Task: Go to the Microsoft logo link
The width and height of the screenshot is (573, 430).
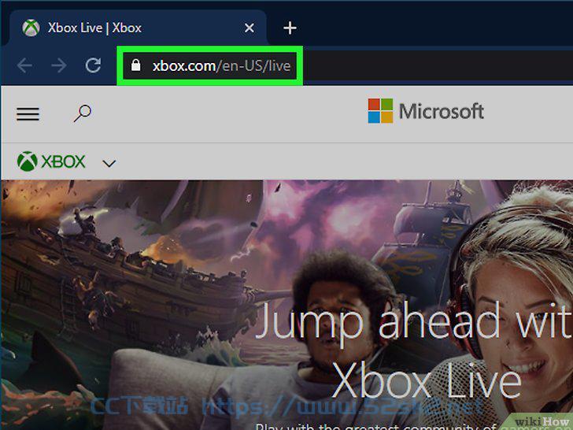Action: coord(426,111)
